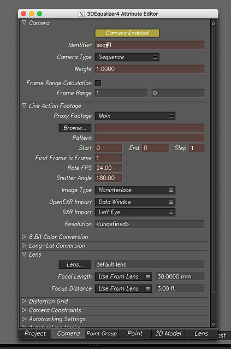Click the Start frame field
This screenshot has width=231, height=349.
(x=109, y=148)
